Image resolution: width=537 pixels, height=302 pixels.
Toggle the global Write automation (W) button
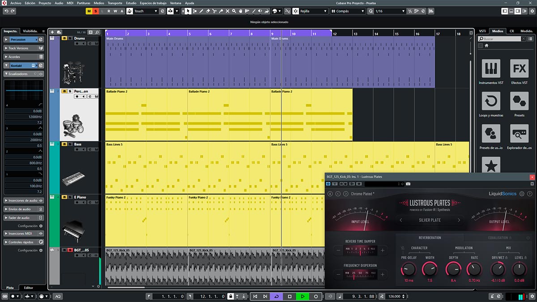pyautogui.click(x=115, y=11)
